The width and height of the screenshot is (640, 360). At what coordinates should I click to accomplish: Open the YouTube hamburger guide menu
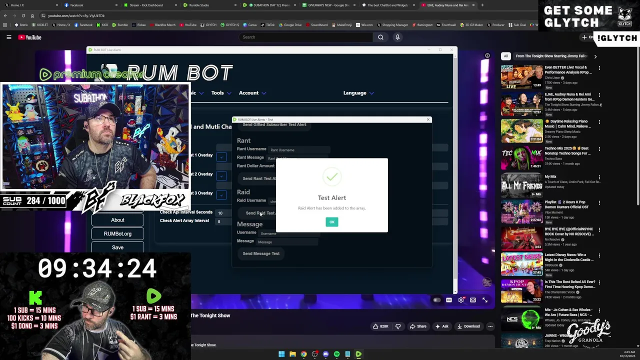[x=8, y=37]
